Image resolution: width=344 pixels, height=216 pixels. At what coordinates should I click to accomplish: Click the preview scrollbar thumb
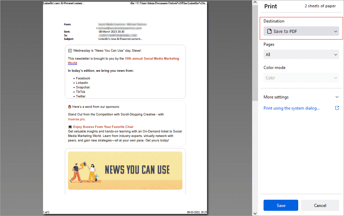[x=255, y=53]
